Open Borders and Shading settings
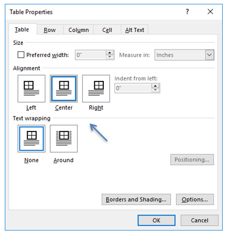The width and height of the screenshot is (228, 232). coord(136,199)
